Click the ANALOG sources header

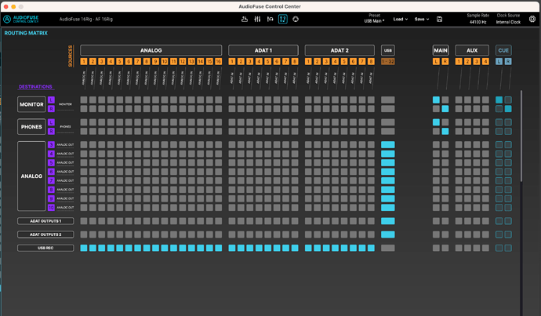(x=151, y=50)
